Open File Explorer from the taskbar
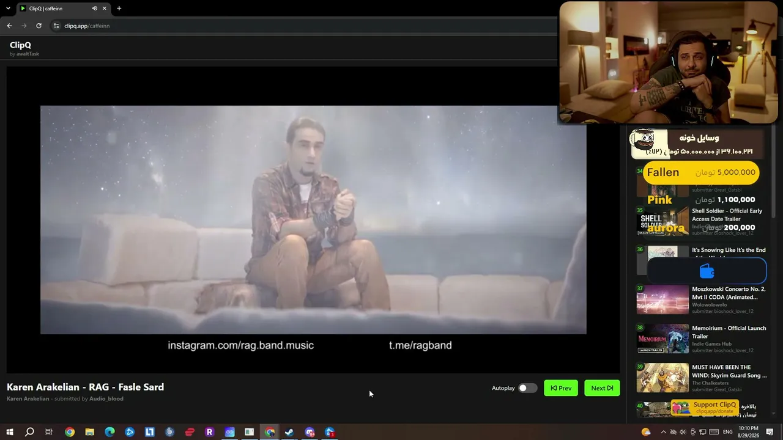Screen dimensions: 783x440 [89, 432]
